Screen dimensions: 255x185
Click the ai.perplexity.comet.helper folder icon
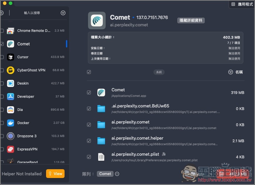(101, 141)
